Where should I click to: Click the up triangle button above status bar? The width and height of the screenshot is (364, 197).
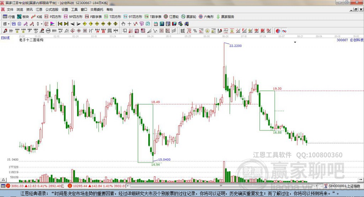pos(3,180)
